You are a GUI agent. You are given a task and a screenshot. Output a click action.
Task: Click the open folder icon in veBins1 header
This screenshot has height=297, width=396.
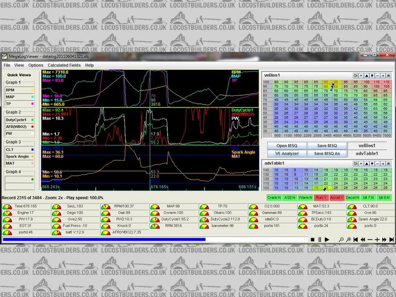coord(357,75)
